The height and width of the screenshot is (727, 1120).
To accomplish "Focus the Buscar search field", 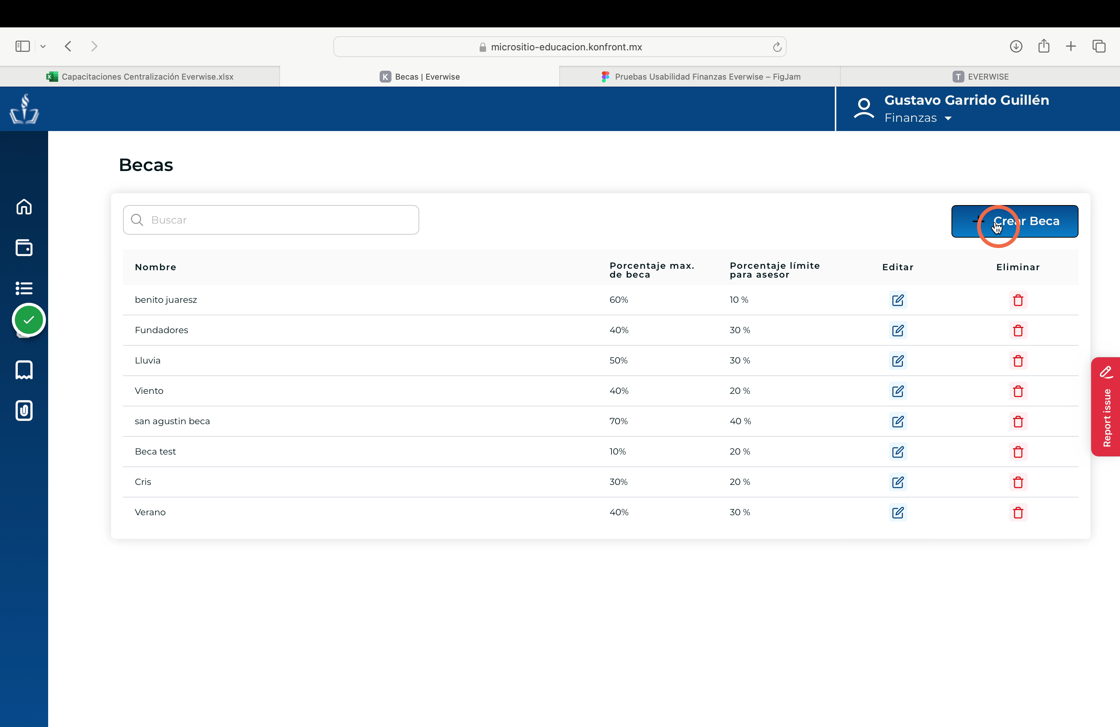I will 271,220.
